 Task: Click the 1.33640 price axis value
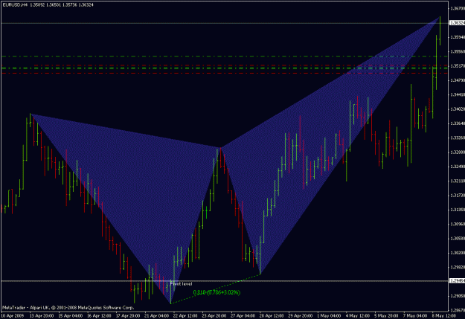click(458, 123)
